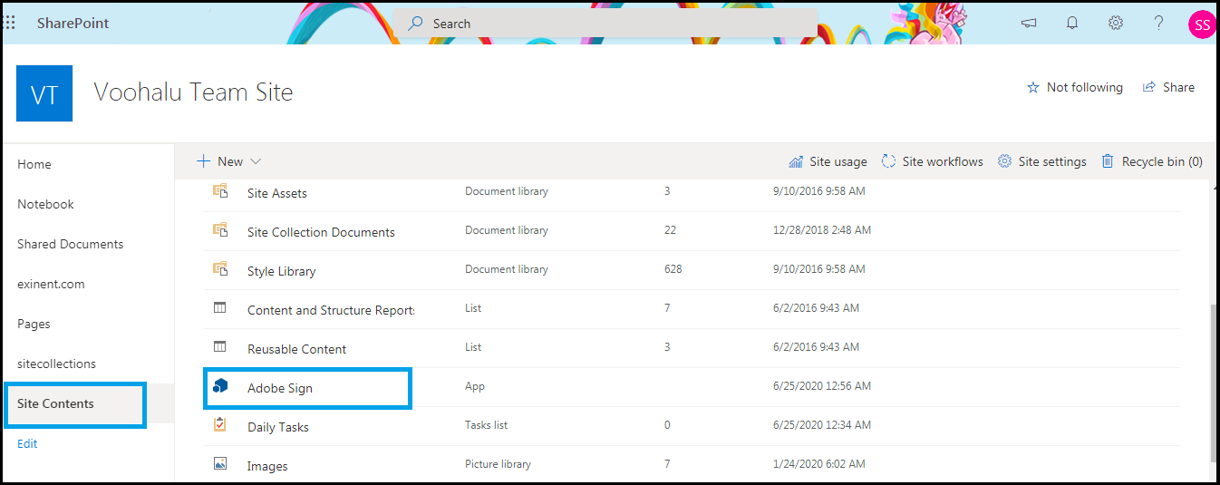
Task: Click the 6/25/2020 12:56 AM date
Action: (x=822, y=386)
